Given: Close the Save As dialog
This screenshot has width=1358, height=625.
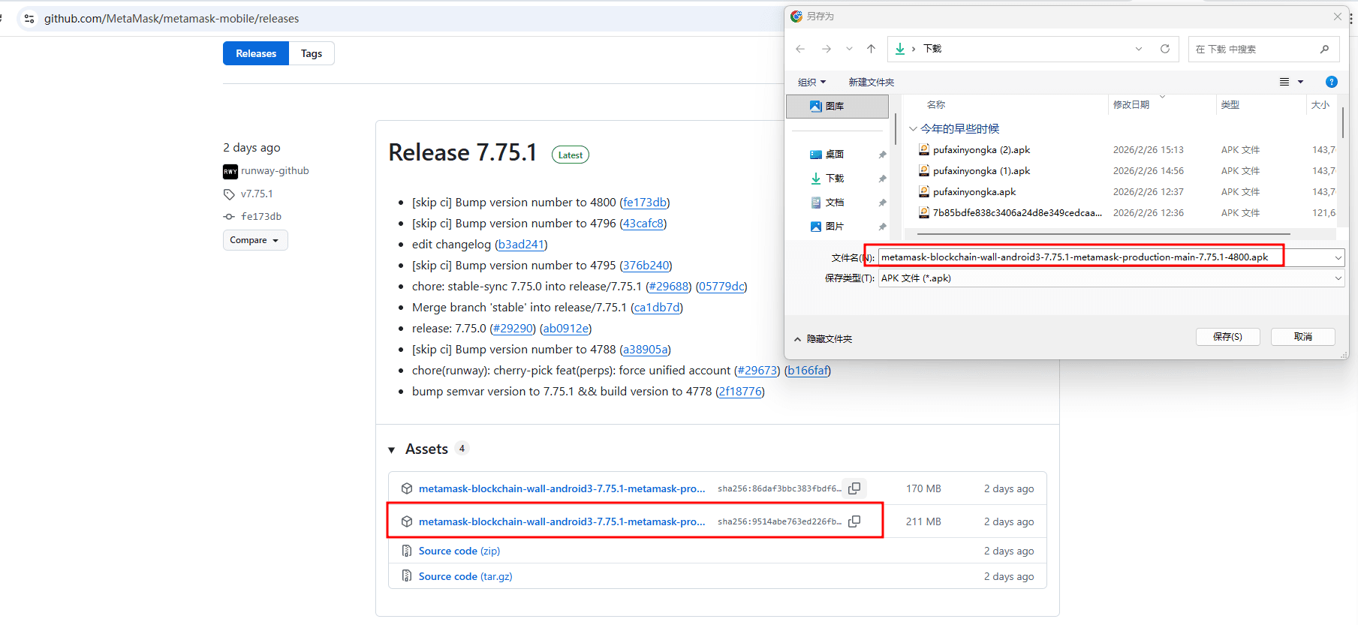Looking at the screenshot, I should (1337, 17).
